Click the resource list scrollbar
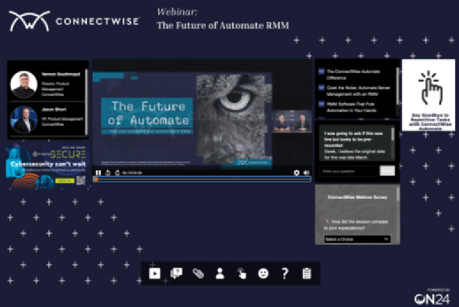The image size is (459, 307). [x=398, y=86]
